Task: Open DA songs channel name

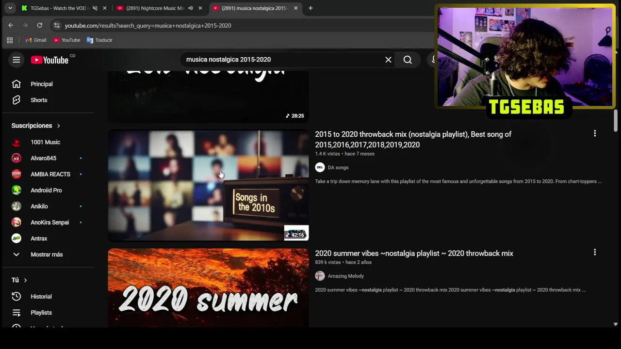Action: click(x=338, y=168)
